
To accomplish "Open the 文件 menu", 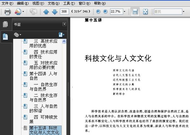I will (7, 3).
